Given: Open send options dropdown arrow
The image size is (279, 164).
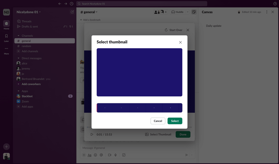Looking at the screenshot, I should [x=192, y=155].
